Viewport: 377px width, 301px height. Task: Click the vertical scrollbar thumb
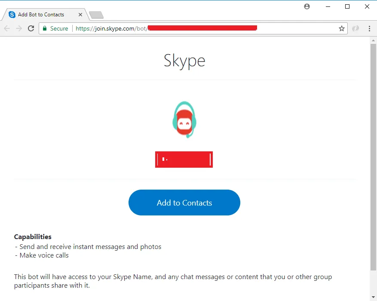[373, 157]
